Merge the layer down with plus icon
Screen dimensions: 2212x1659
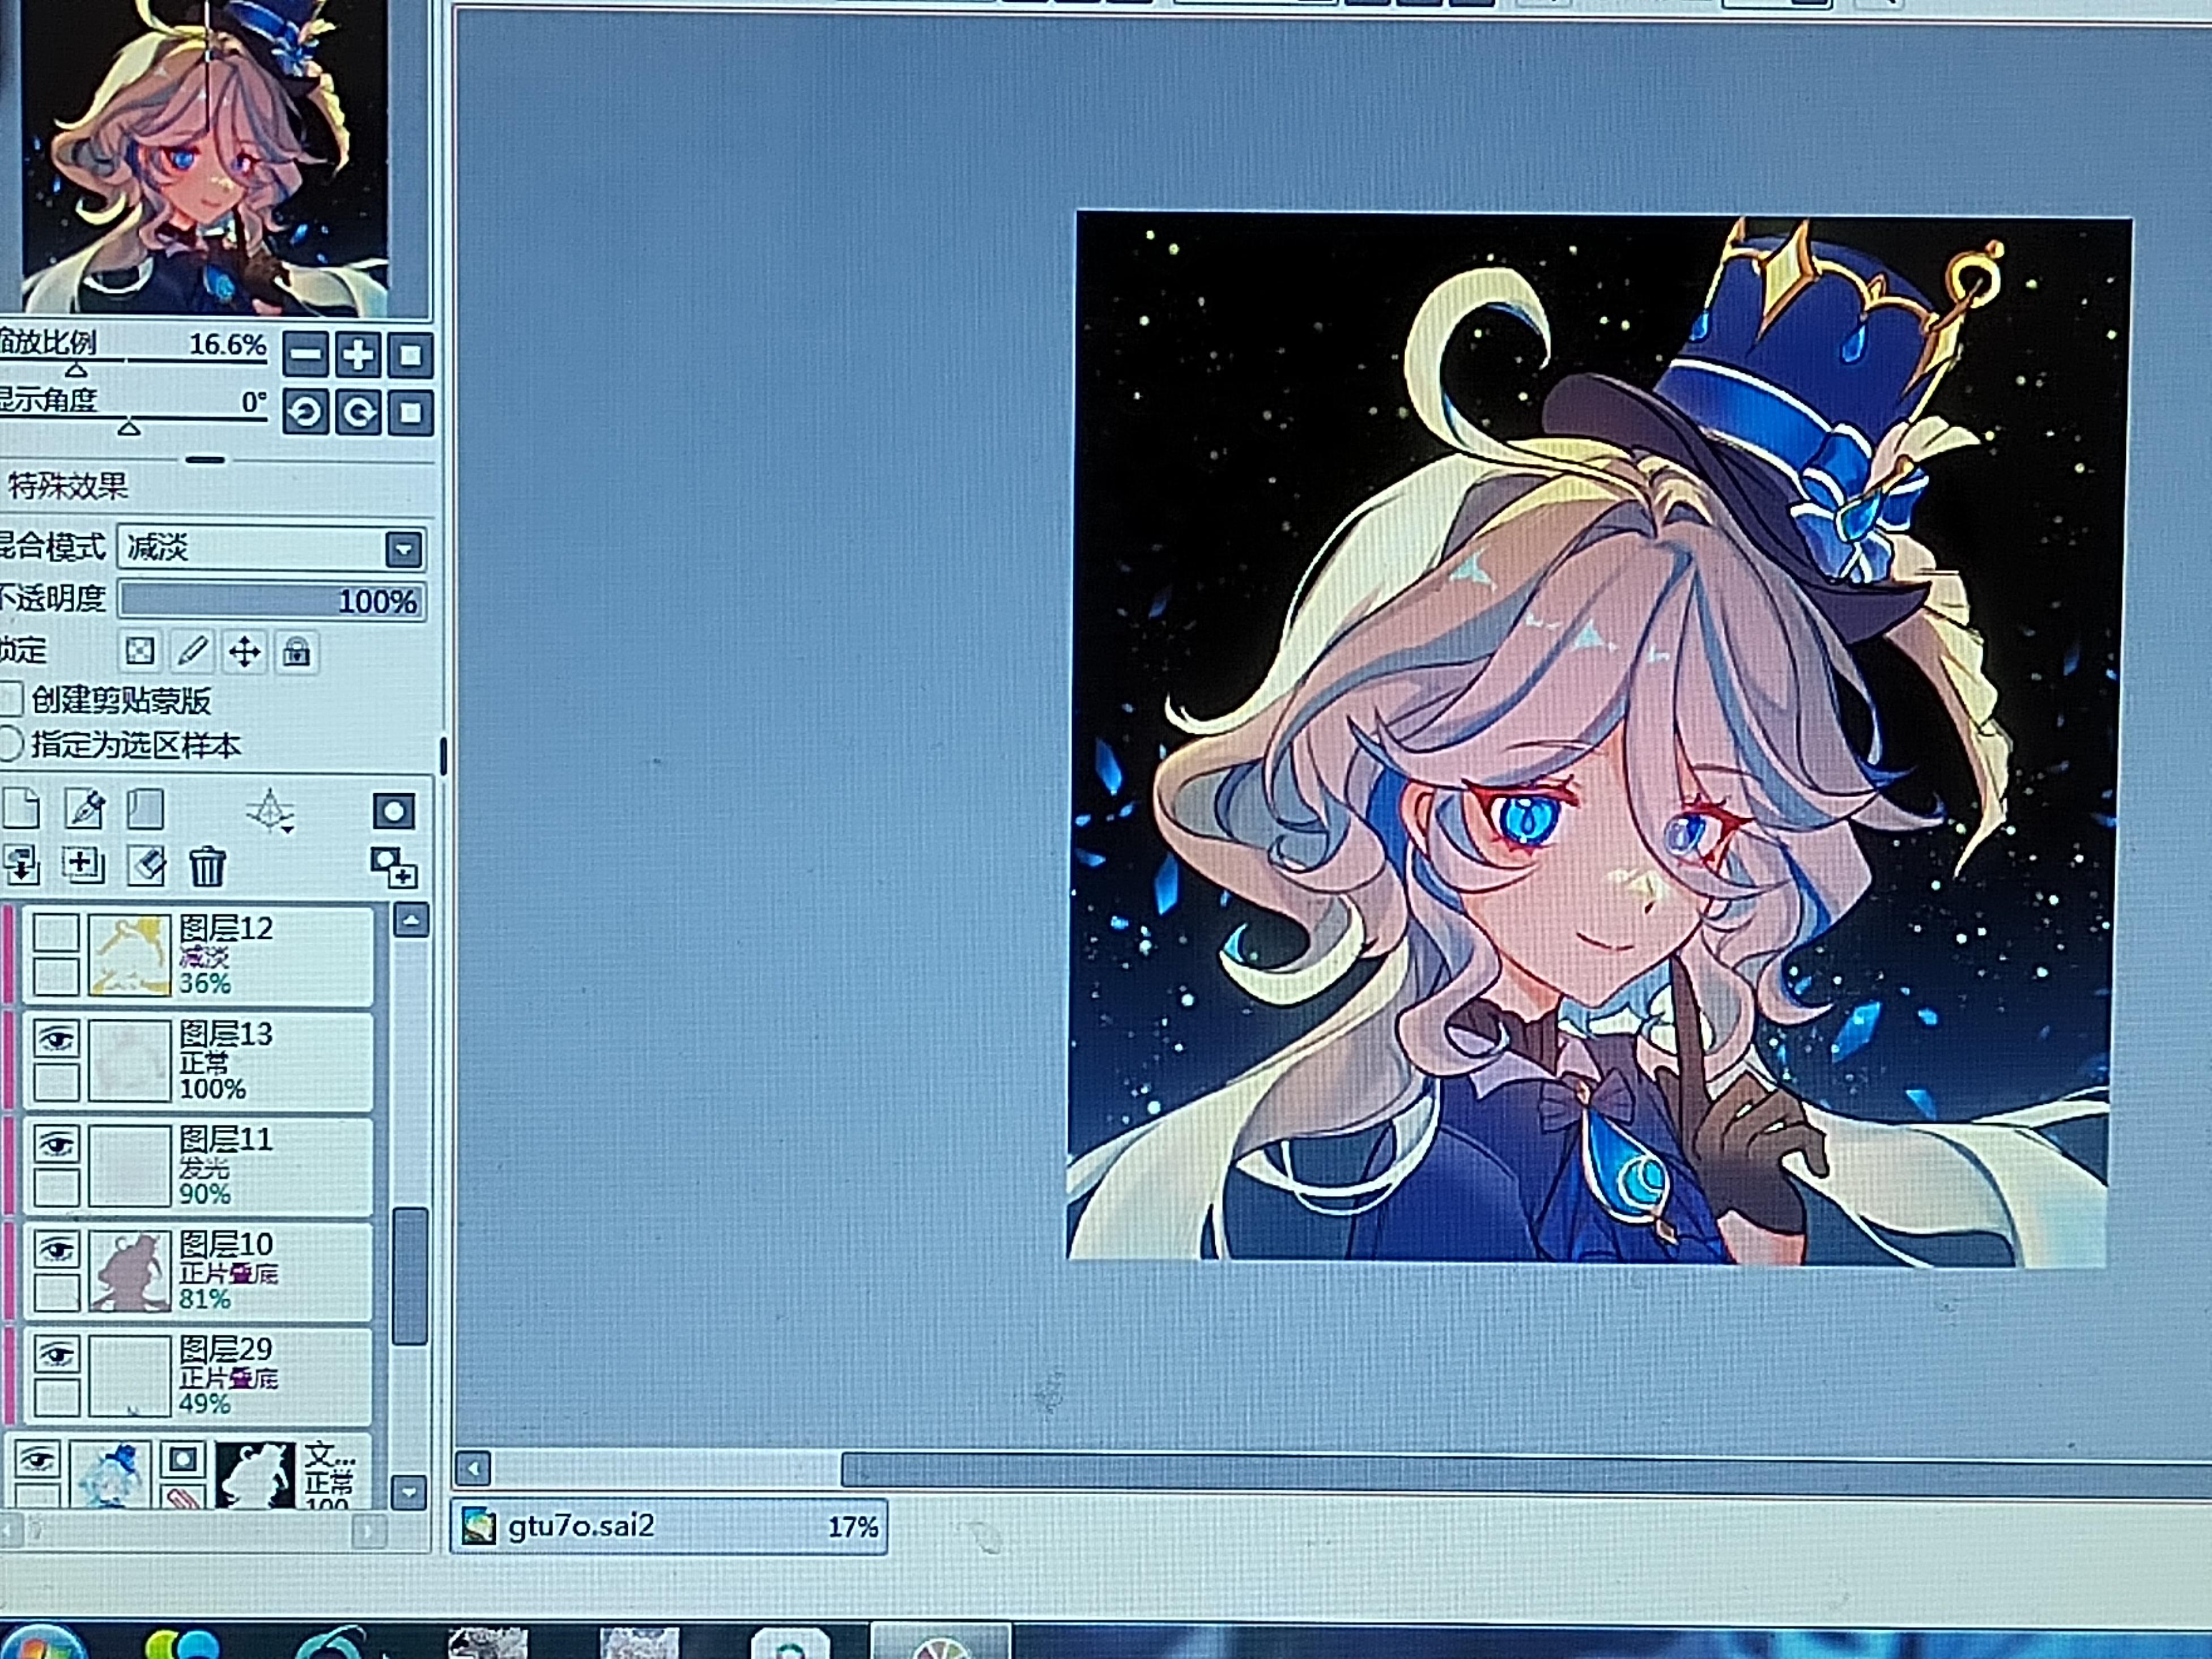[x=84, y=865]
